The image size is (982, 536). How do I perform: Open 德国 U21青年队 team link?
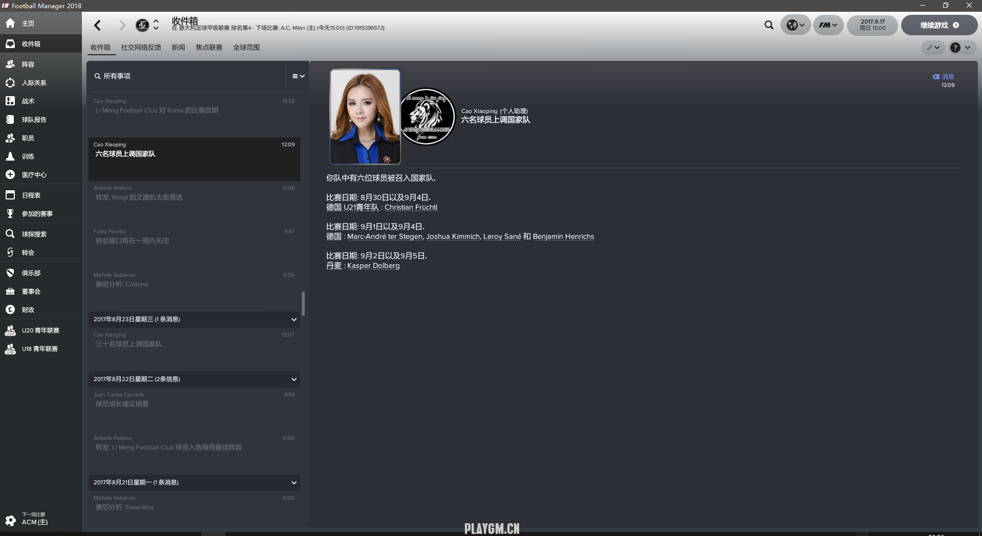[x=352, y=208]
